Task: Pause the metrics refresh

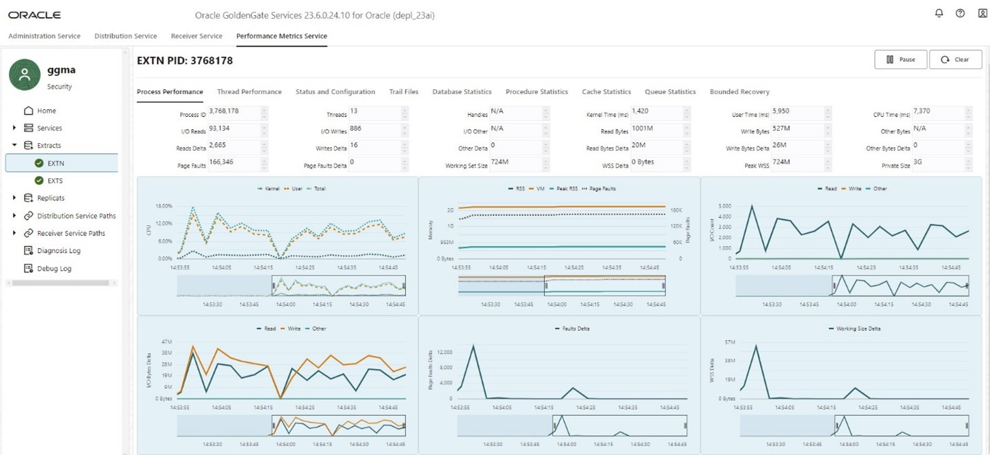Action: click(x=901, y=59)
